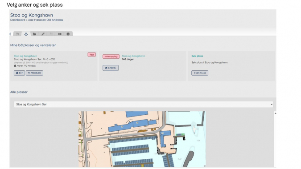Open the RSS feed tab icon
The height and width of the screenshot is (169, 301).
coord(18,34)
